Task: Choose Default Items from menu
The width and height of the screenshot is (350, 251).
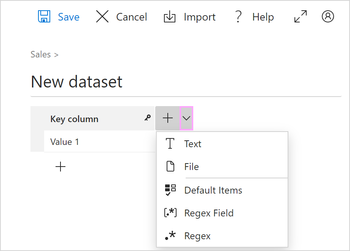Action: (x=222, y=190)
